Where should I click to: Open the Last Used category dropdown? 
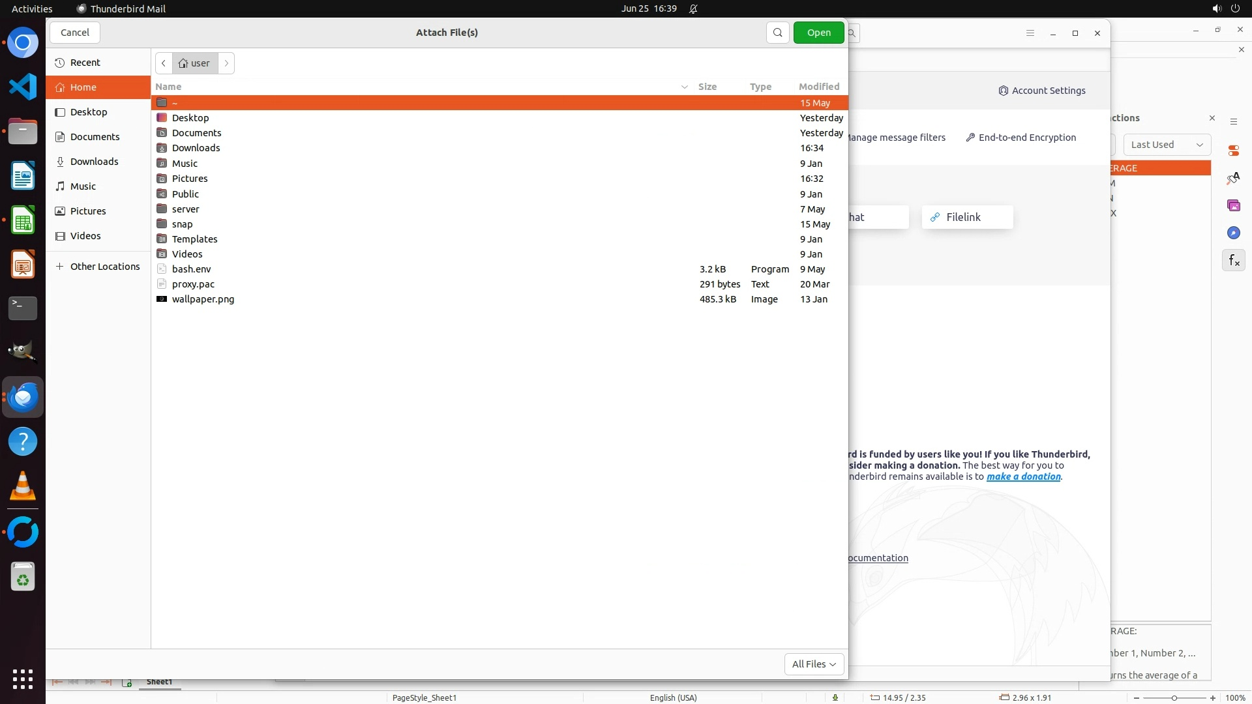coord(1167,145)
